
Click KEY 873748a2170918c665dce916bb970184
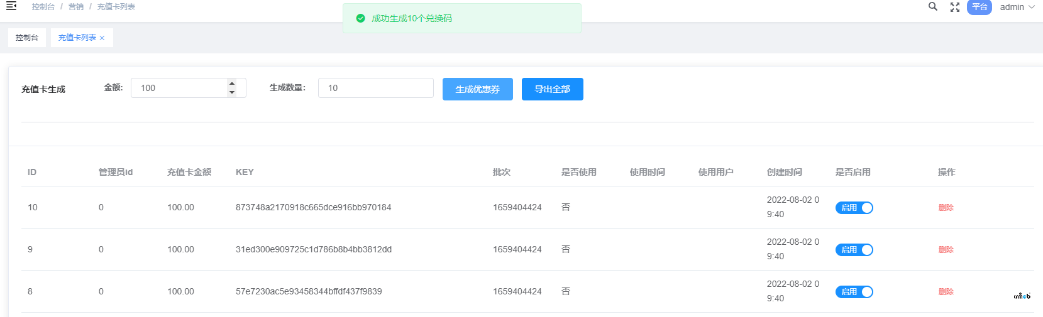(314, 207)
